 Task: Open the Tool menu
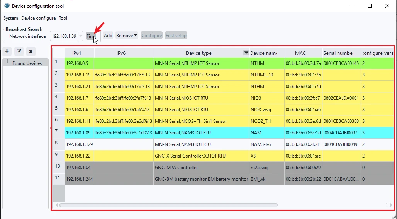coord(63,18)
